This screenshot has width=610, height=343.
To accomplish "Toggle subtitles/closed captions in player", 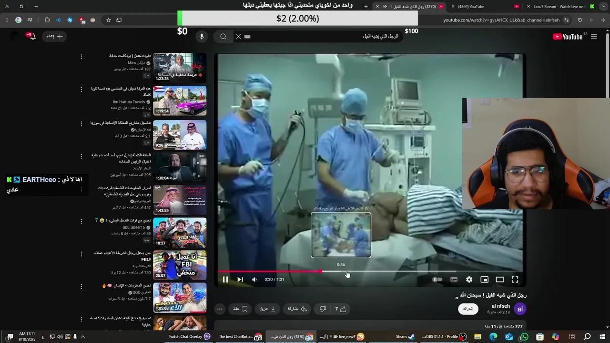I will (x=454, y=280).
